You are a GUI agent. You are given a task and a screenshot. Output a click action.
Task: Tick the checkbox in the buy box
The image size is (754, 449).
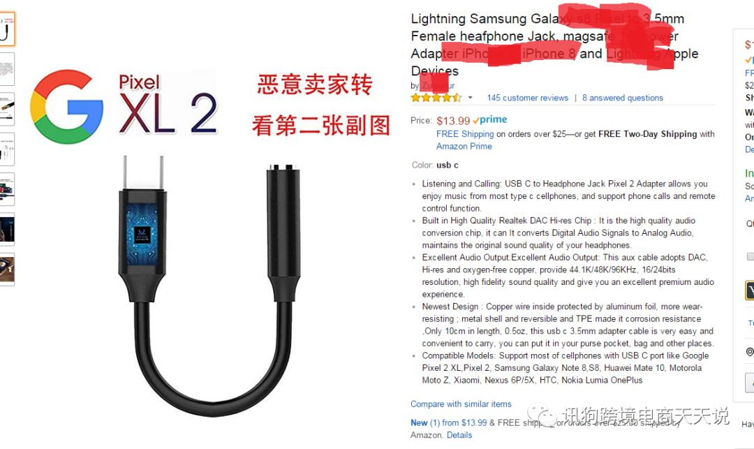pyautogui.click(x=751, y=256)
